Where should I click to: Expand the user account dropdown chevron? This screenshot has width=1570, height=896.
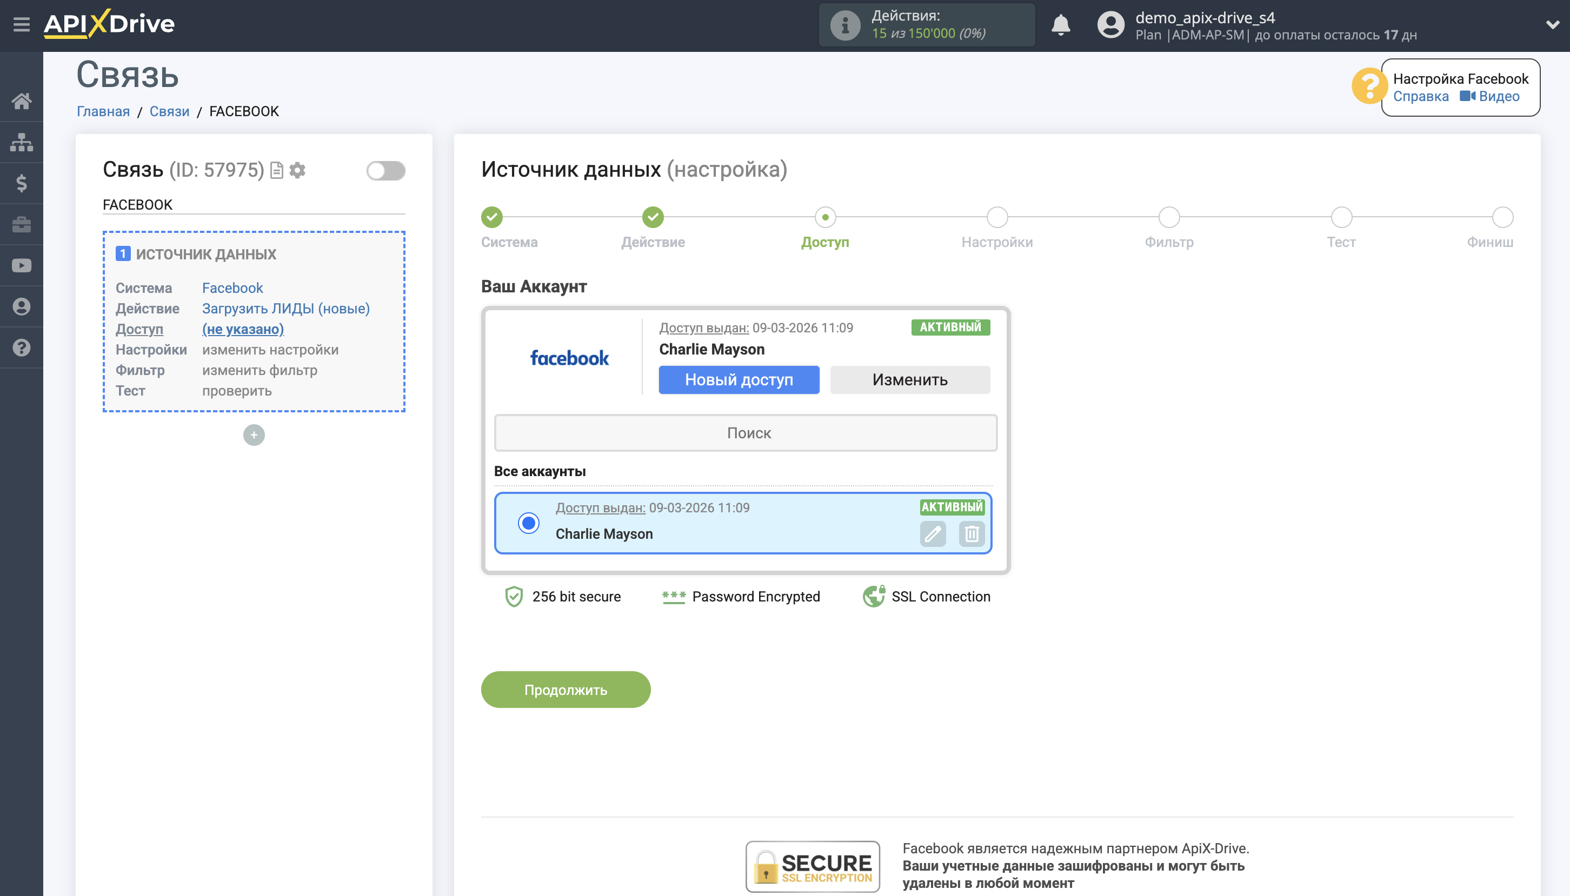pyautogui.click(x=1552, y=25)
